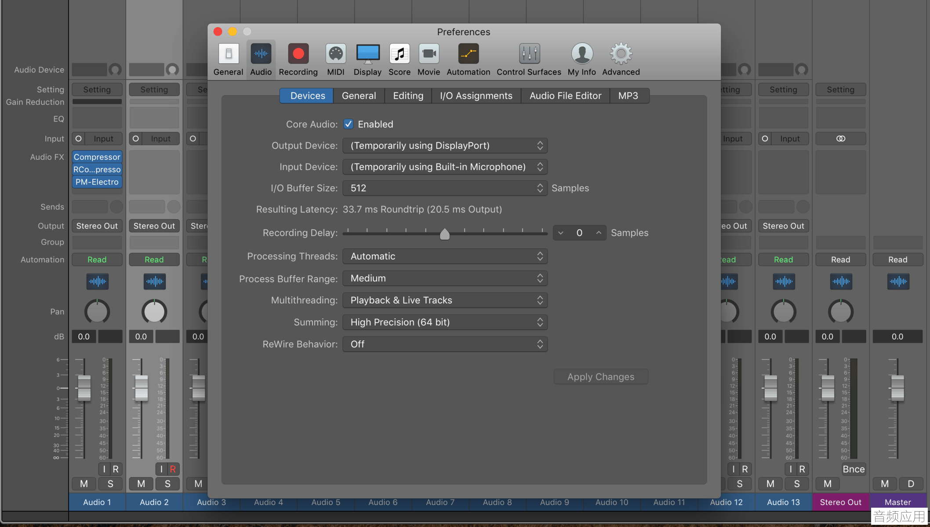
Task: Open the Output Device dropdown
Action: pyautogui.click(x=445, y=145)
